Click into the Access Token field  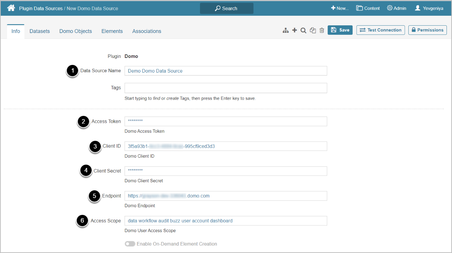[x=226, y=121]
